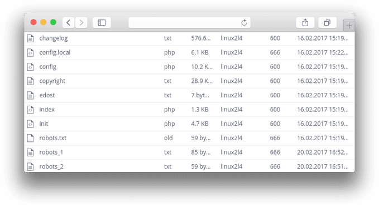Click the 20.02.2017 16:51... date
Image resolution: width=379 pixels, height=207 pixels.
[x=323, y=166]
